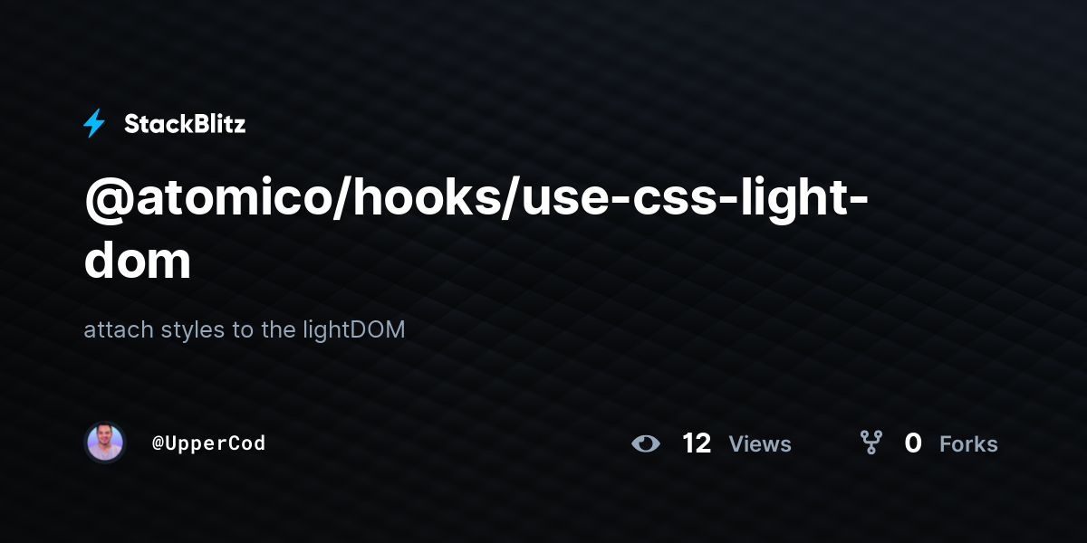Select the "Forks" label
Image resolution: width=1087 pixels, height=543 pixels.
[968, 444]
